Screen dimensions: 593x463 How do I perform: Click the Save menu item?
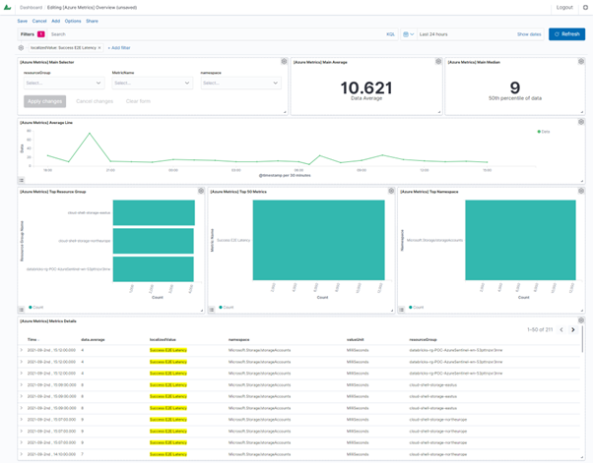23,21
